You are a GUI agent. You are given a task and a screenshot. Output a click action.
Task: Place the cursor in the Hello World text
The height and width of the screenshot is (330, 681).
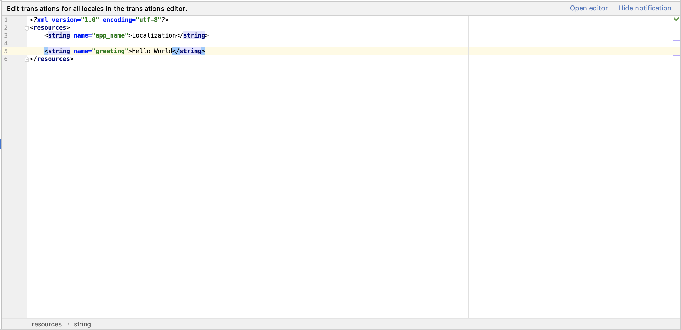point(152,51)
